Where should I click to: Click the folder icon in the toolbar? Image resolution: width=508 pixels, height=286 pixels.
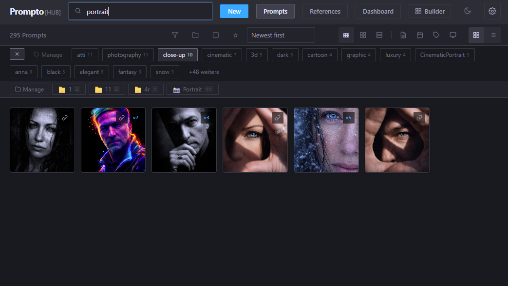195,35
